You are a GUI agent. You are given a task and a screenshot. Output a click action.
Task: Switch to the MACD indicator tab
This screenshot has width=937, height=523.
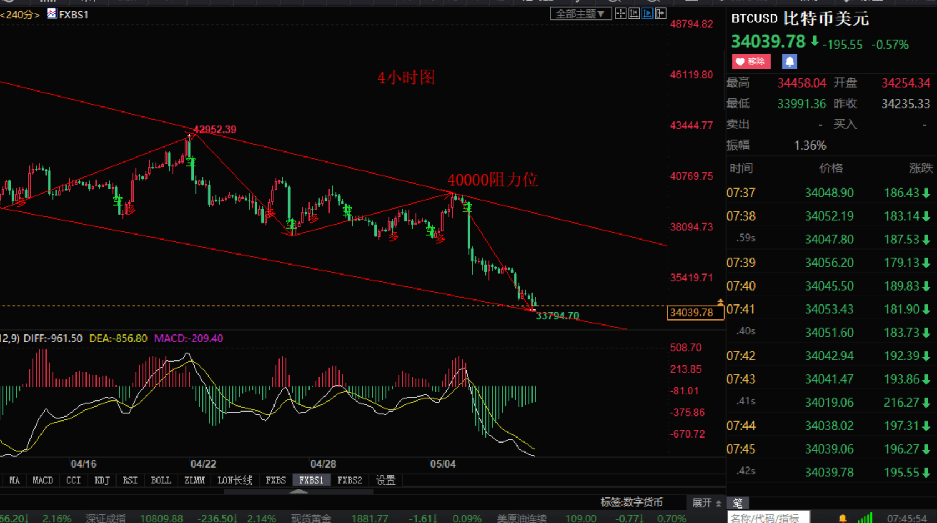pos(43,480)
